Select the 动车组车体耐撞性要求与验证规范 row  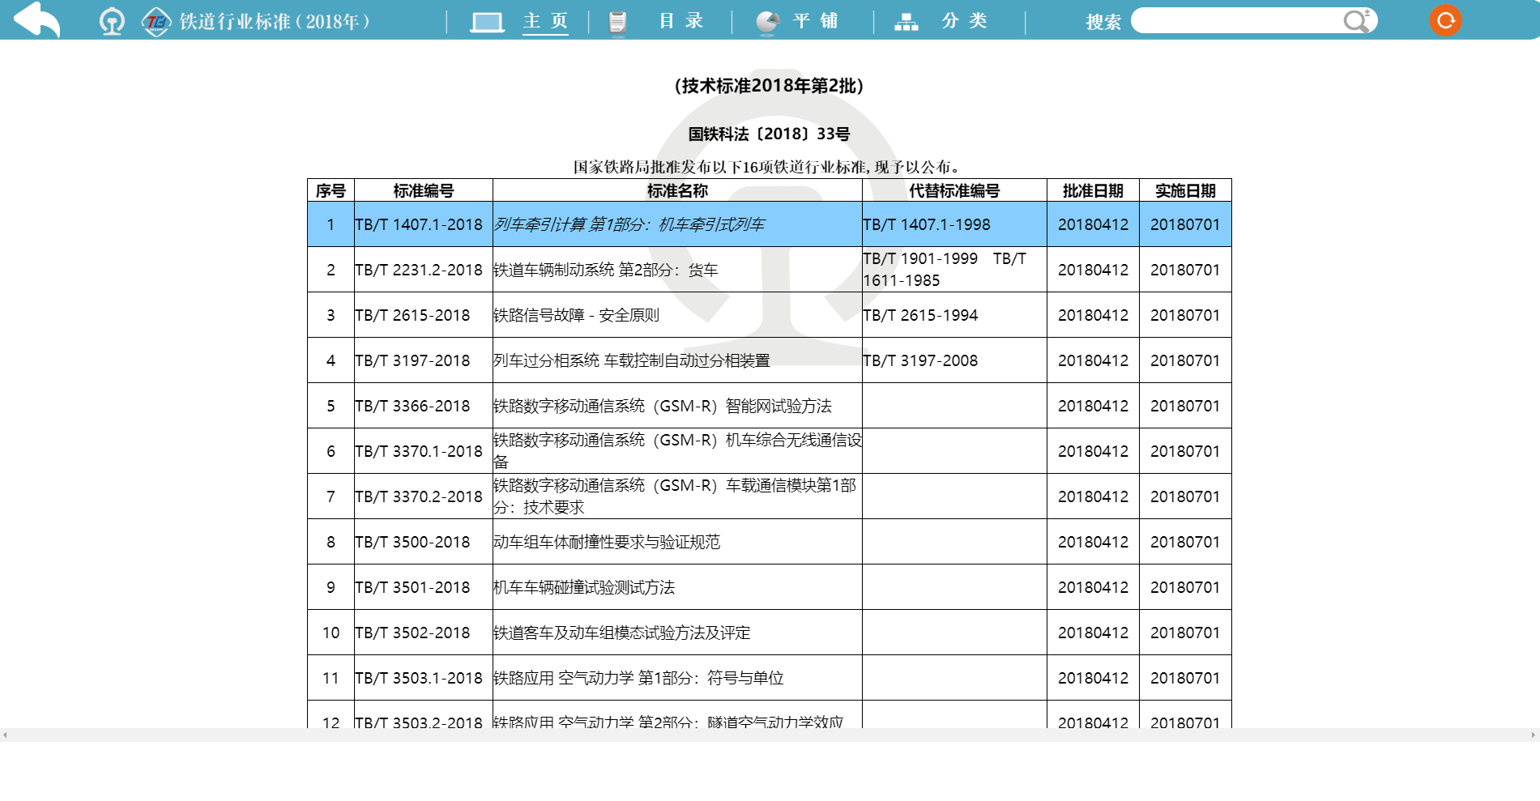(x=606, y=542)
